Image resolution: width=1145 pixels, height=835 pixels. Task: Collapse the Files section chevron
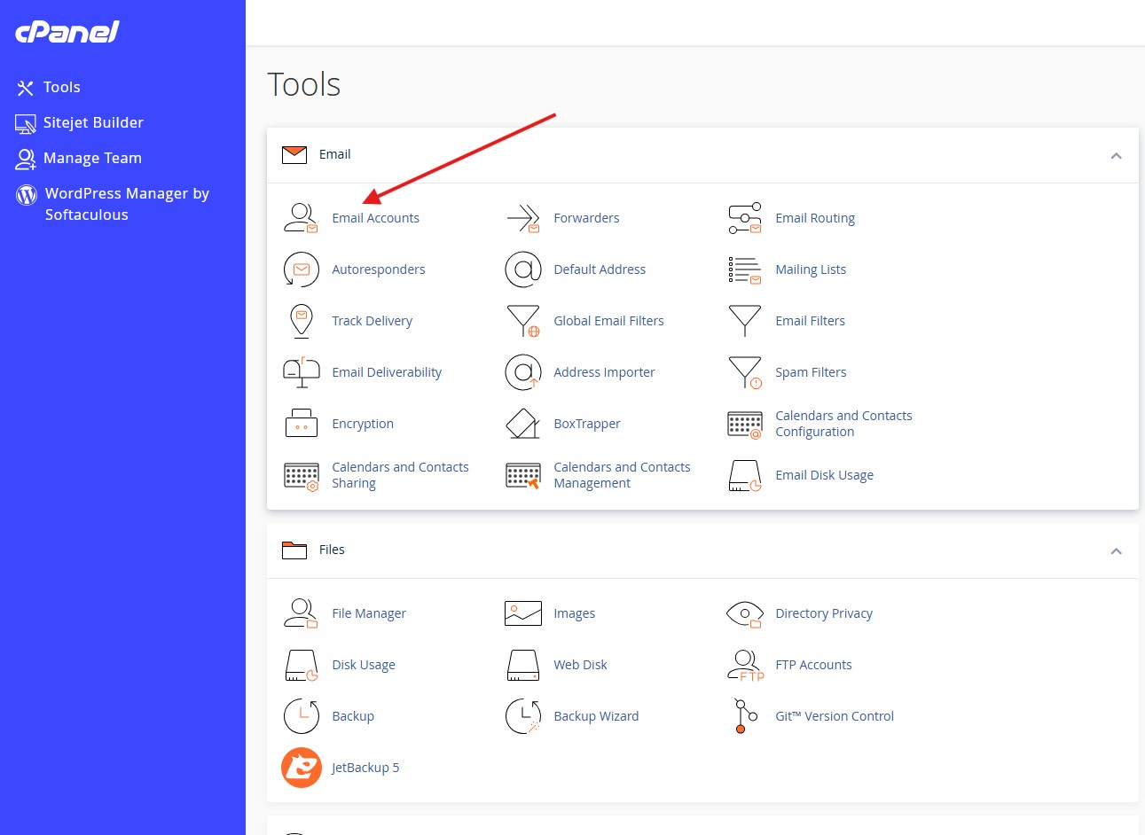point(1116,551)
